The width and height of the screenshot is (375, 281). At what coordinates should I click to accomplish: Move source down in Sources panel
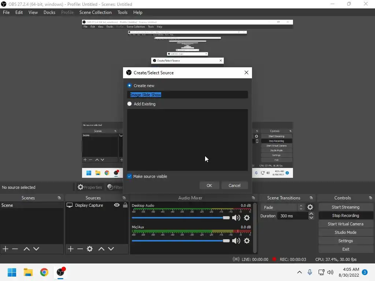pos(111,249)
